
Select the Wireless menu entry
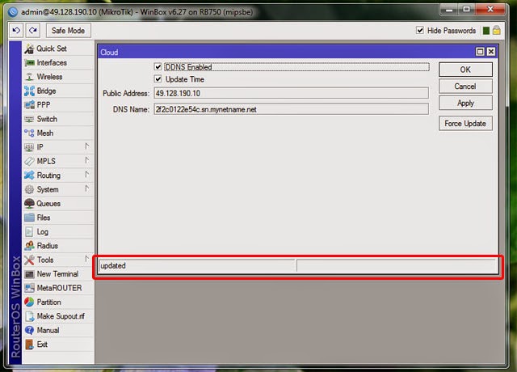[58, 77]
